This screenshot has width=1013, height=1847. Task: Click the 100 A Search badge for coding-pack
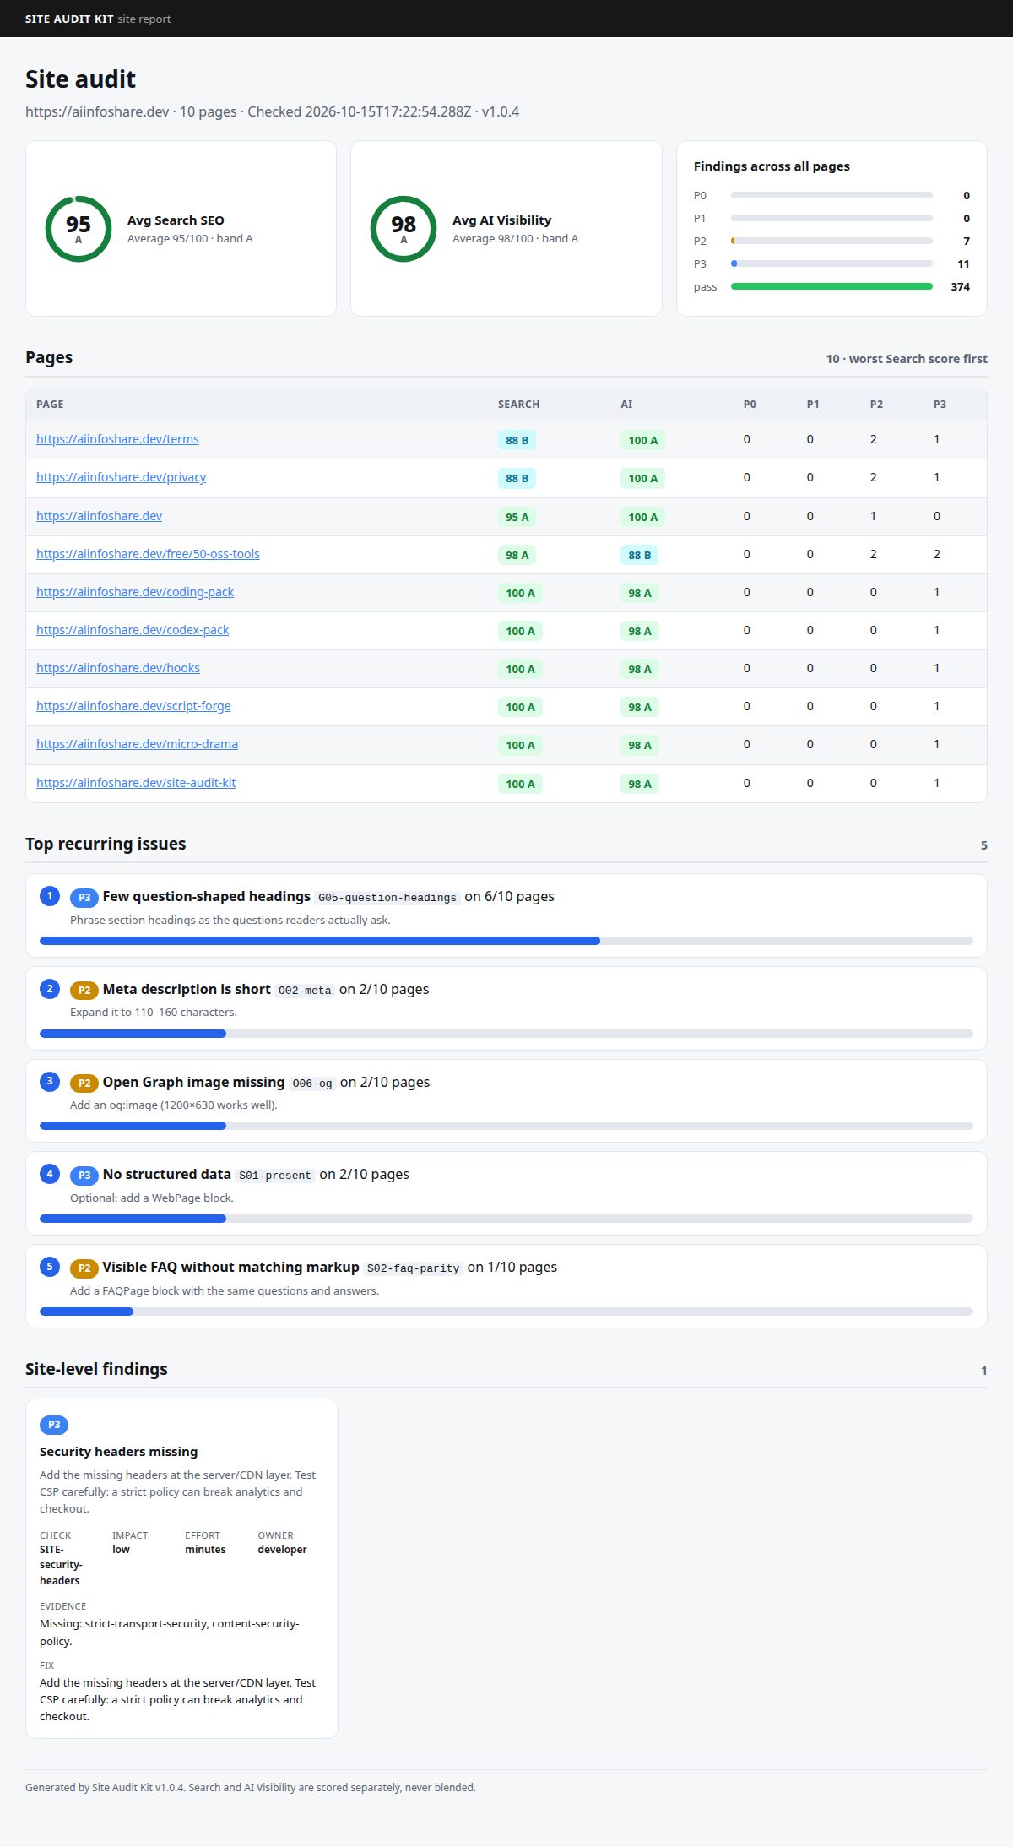[x=520, y=593]
